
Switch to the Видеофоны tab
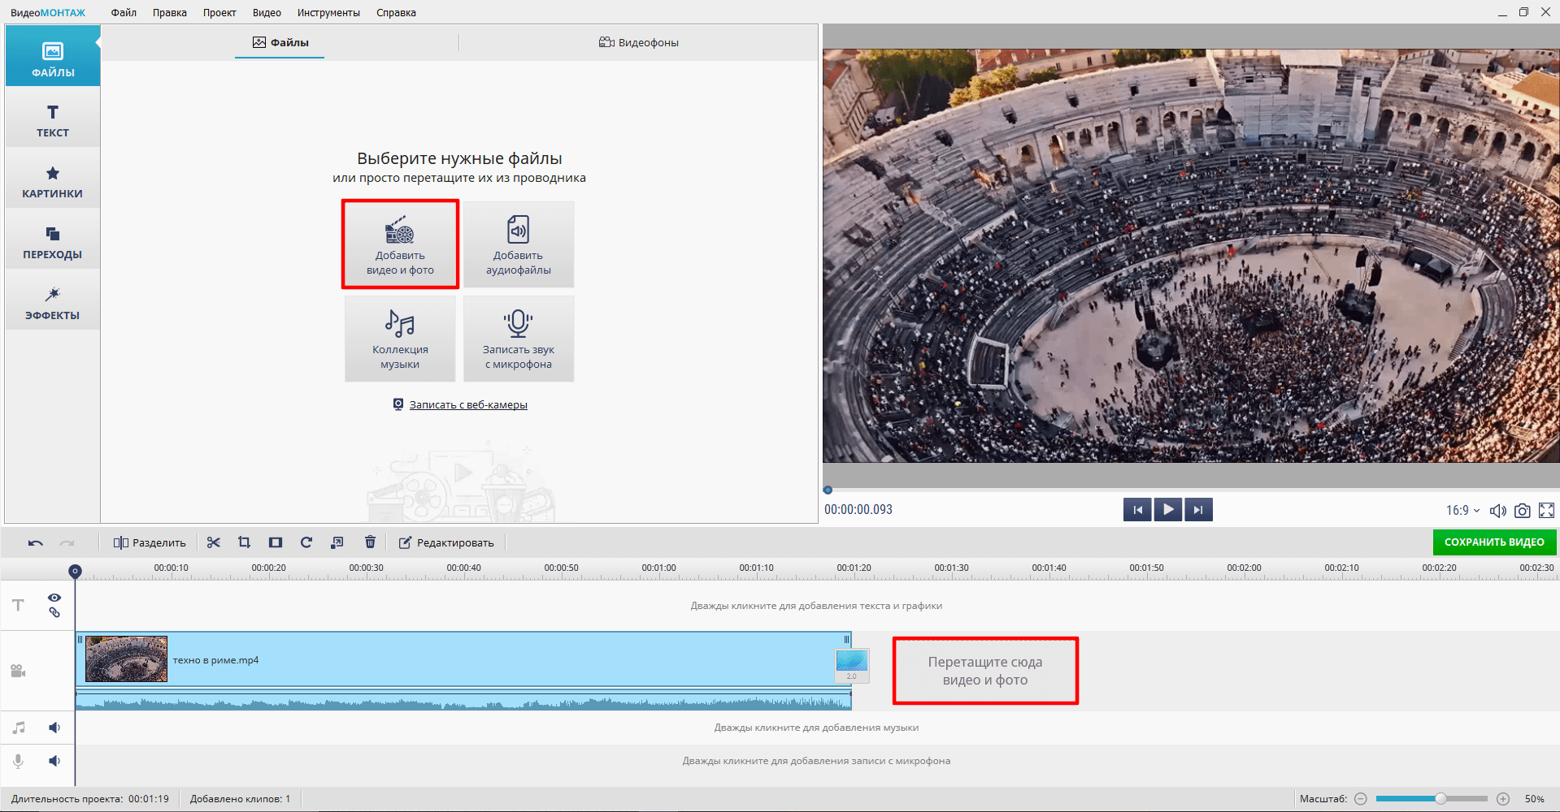tap(639, 42)
